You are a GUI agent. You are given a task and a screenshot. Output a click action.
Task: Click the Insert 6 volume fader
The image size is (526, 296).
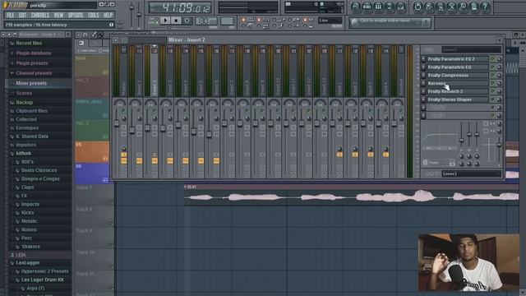tap(209, 134)
